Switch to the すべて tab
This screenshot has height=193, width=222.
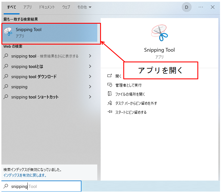tap(12, 7)
